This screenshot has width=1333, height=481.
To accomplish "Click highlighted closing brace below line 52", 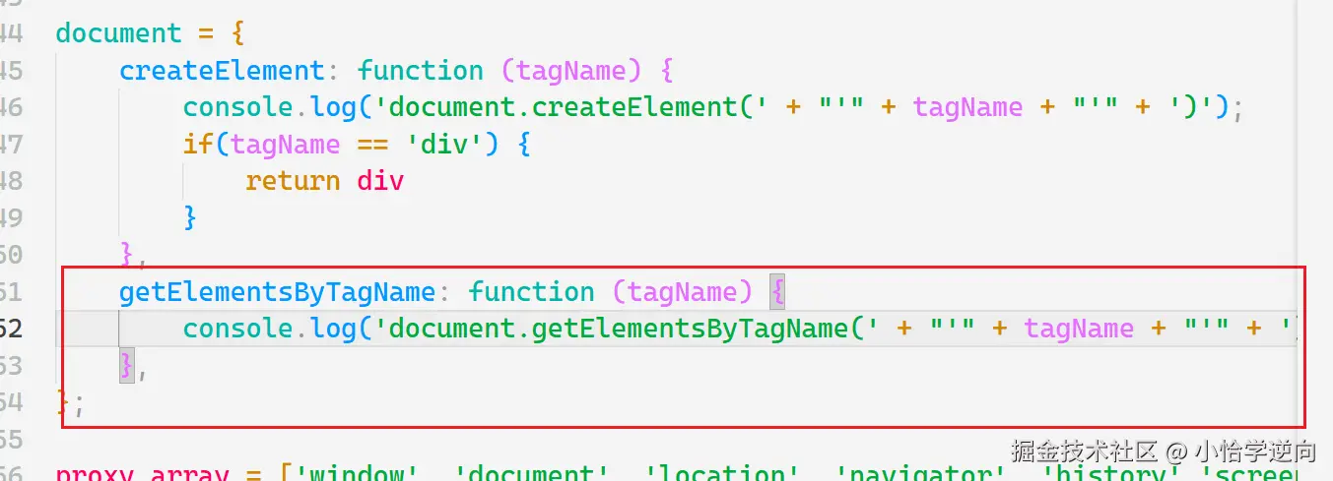I will pyautogui.click(x=126, y=366).
